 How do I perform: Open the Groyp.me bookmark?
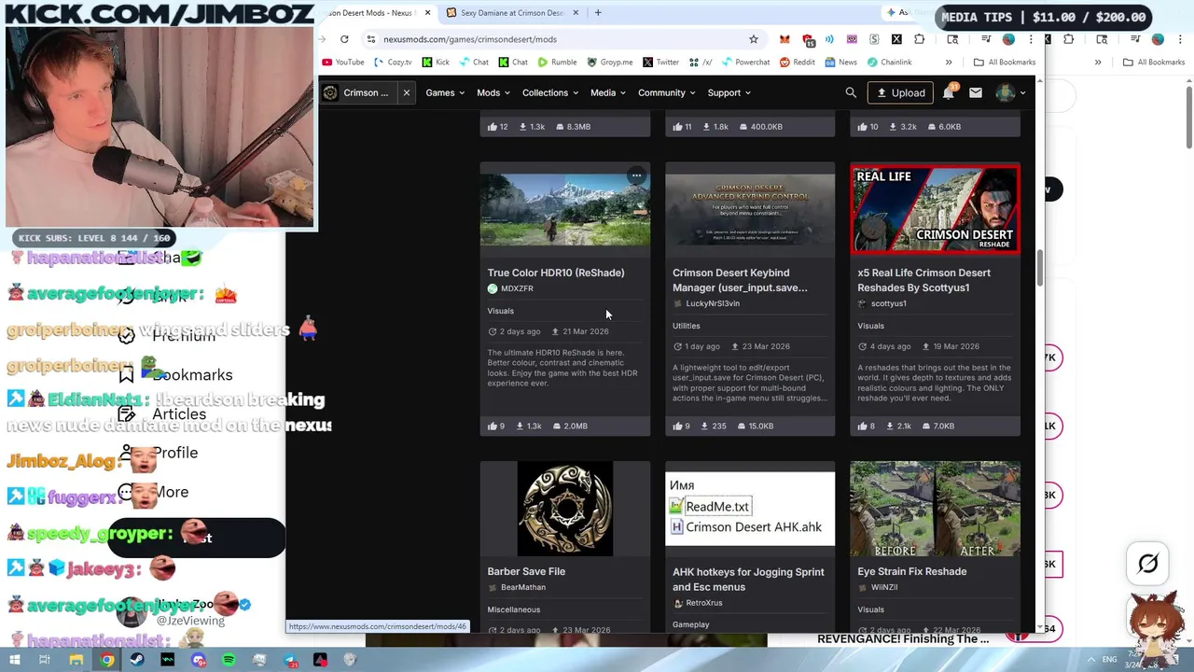tap(609, 63)
